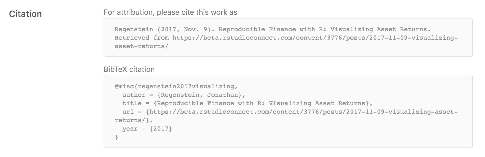Click 'Retrieved from' text in the citation
The width and height of the screenshot is (485, 157).
click(x=142, y=38)
